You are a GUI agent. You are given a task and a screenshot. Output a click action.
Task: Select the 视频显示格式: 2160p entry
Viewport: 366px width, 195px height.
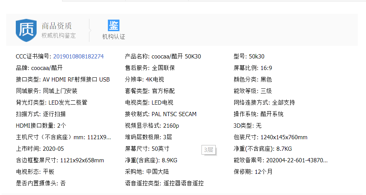click(152, 126)
